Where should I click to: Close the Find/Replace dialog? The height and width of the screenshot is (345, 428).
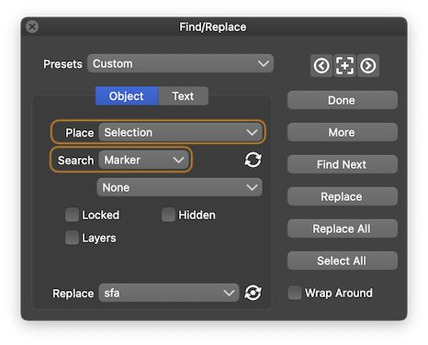32,27
